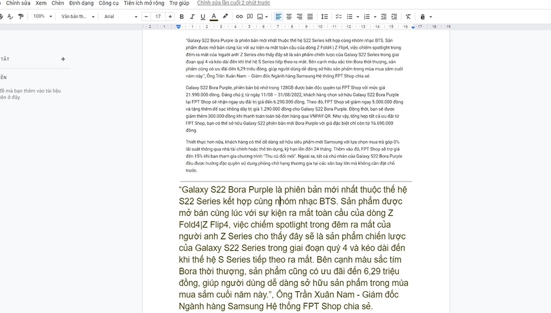Click the input tools ê icon
Viewport: 551px width, 313px height.
point(423,17)
